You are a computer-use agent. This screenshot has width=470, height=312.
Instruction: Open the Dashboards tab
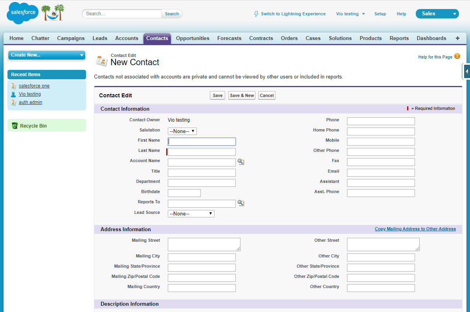[x=431, y=38]
